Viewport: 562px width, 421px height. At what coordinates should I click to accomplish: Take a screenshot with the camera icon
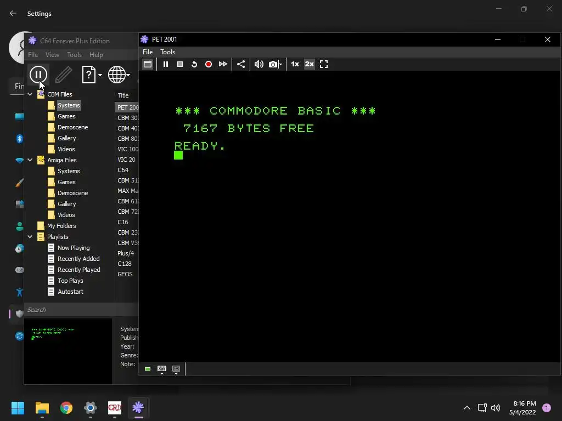coord(273,65)
